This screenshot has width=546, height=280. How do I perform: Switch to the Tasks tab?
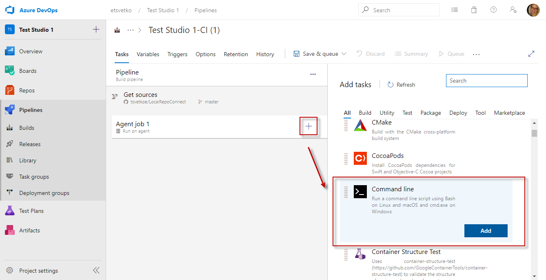click(122, 54)
